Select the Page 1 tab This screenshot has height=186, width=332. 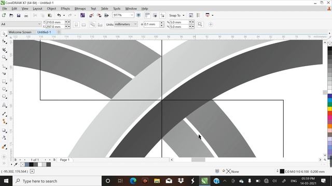pos(64,160)
